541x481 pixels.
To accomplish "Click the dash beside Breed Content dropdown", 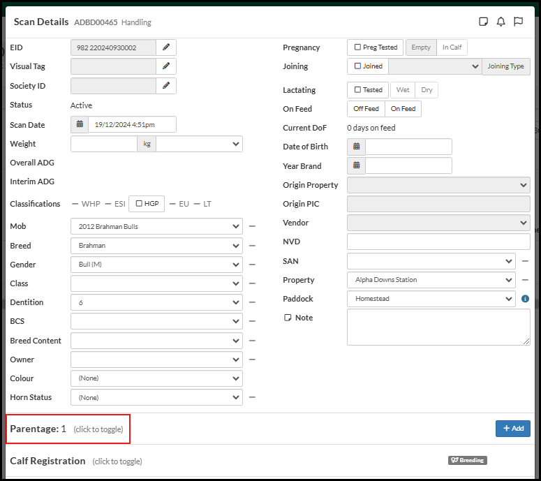I will [x=252, y=341].
